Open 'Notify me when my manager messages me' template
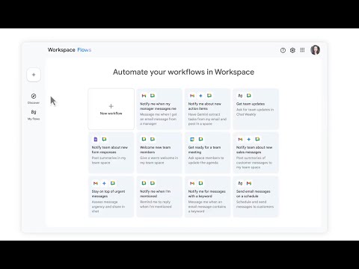Screen dimensions: 359x269 [159, 109]
